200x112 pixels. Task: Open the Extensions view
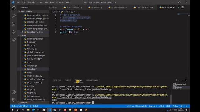coord(14,40)
